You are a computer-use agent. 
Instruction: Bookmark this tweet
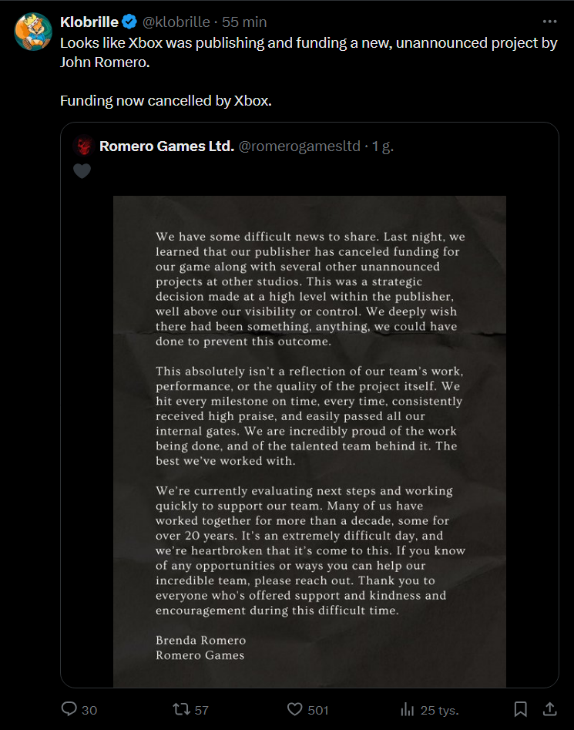coord(521,709)
